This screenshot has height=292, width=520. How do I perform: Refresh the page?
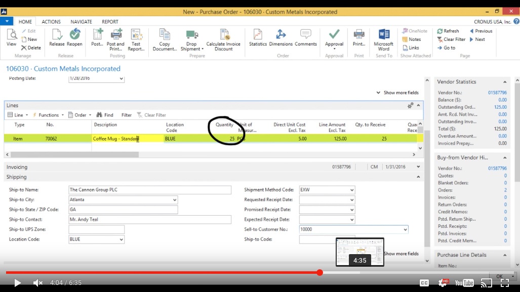pyautogui.click(x=448, y=31)
